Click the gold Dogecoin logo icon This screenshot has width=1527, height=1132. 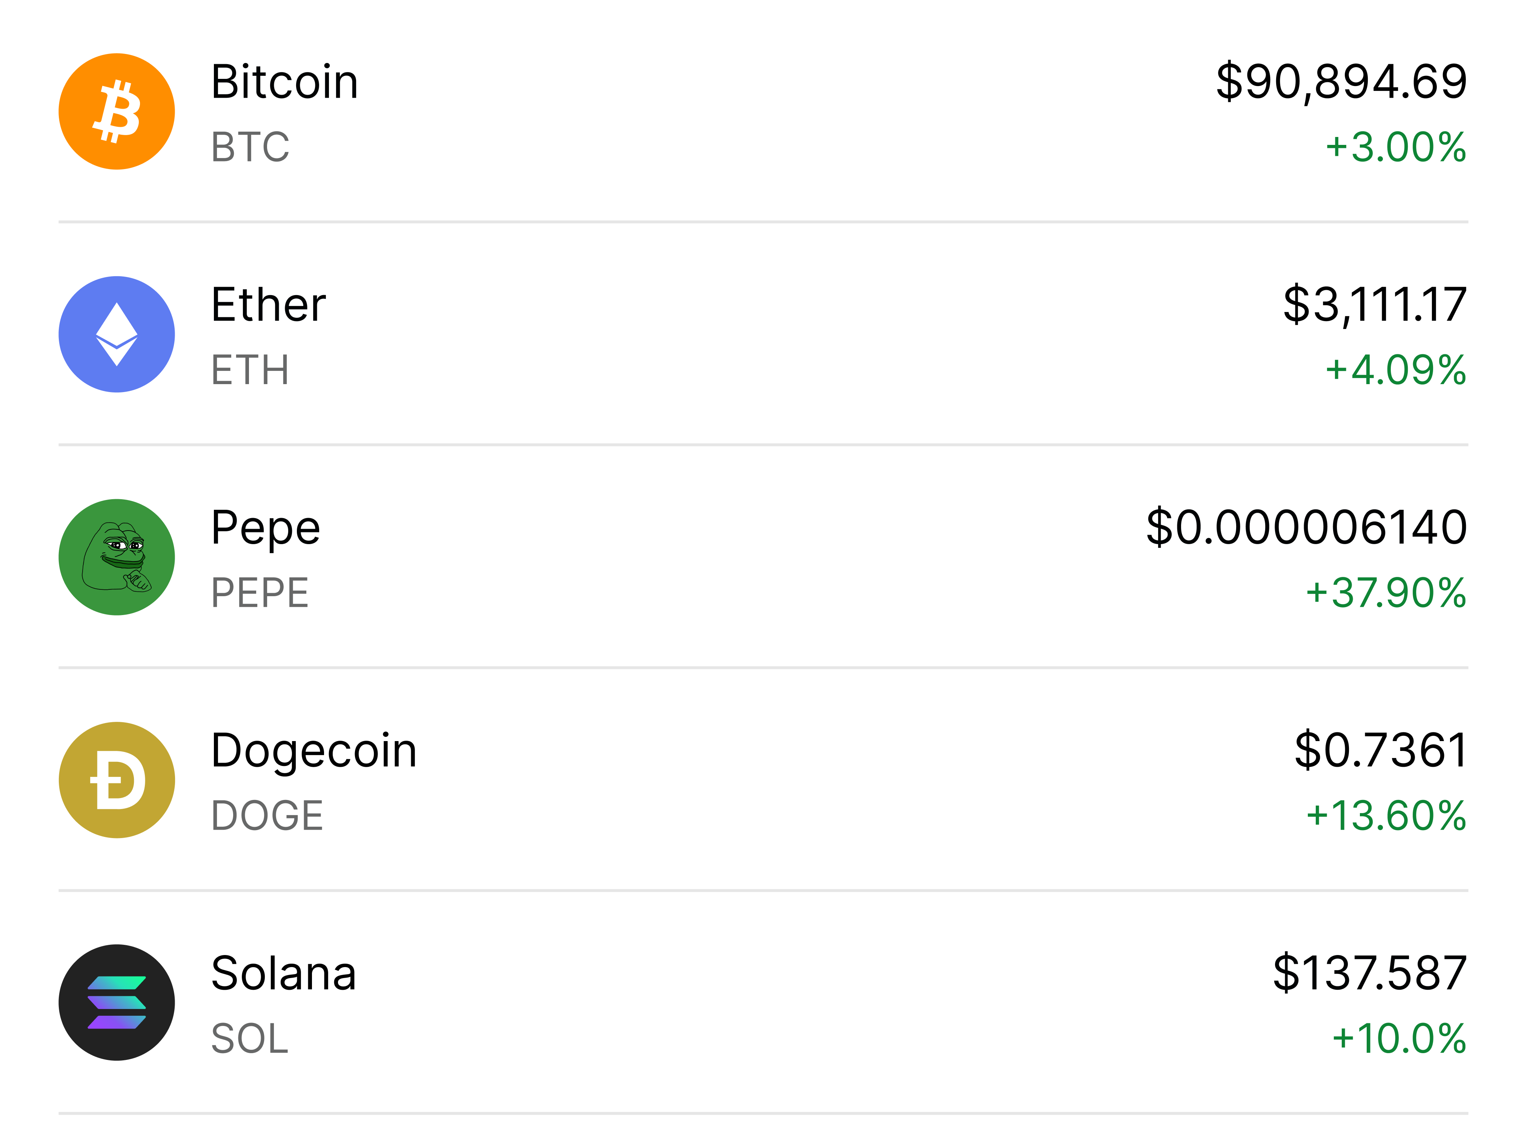117,780
